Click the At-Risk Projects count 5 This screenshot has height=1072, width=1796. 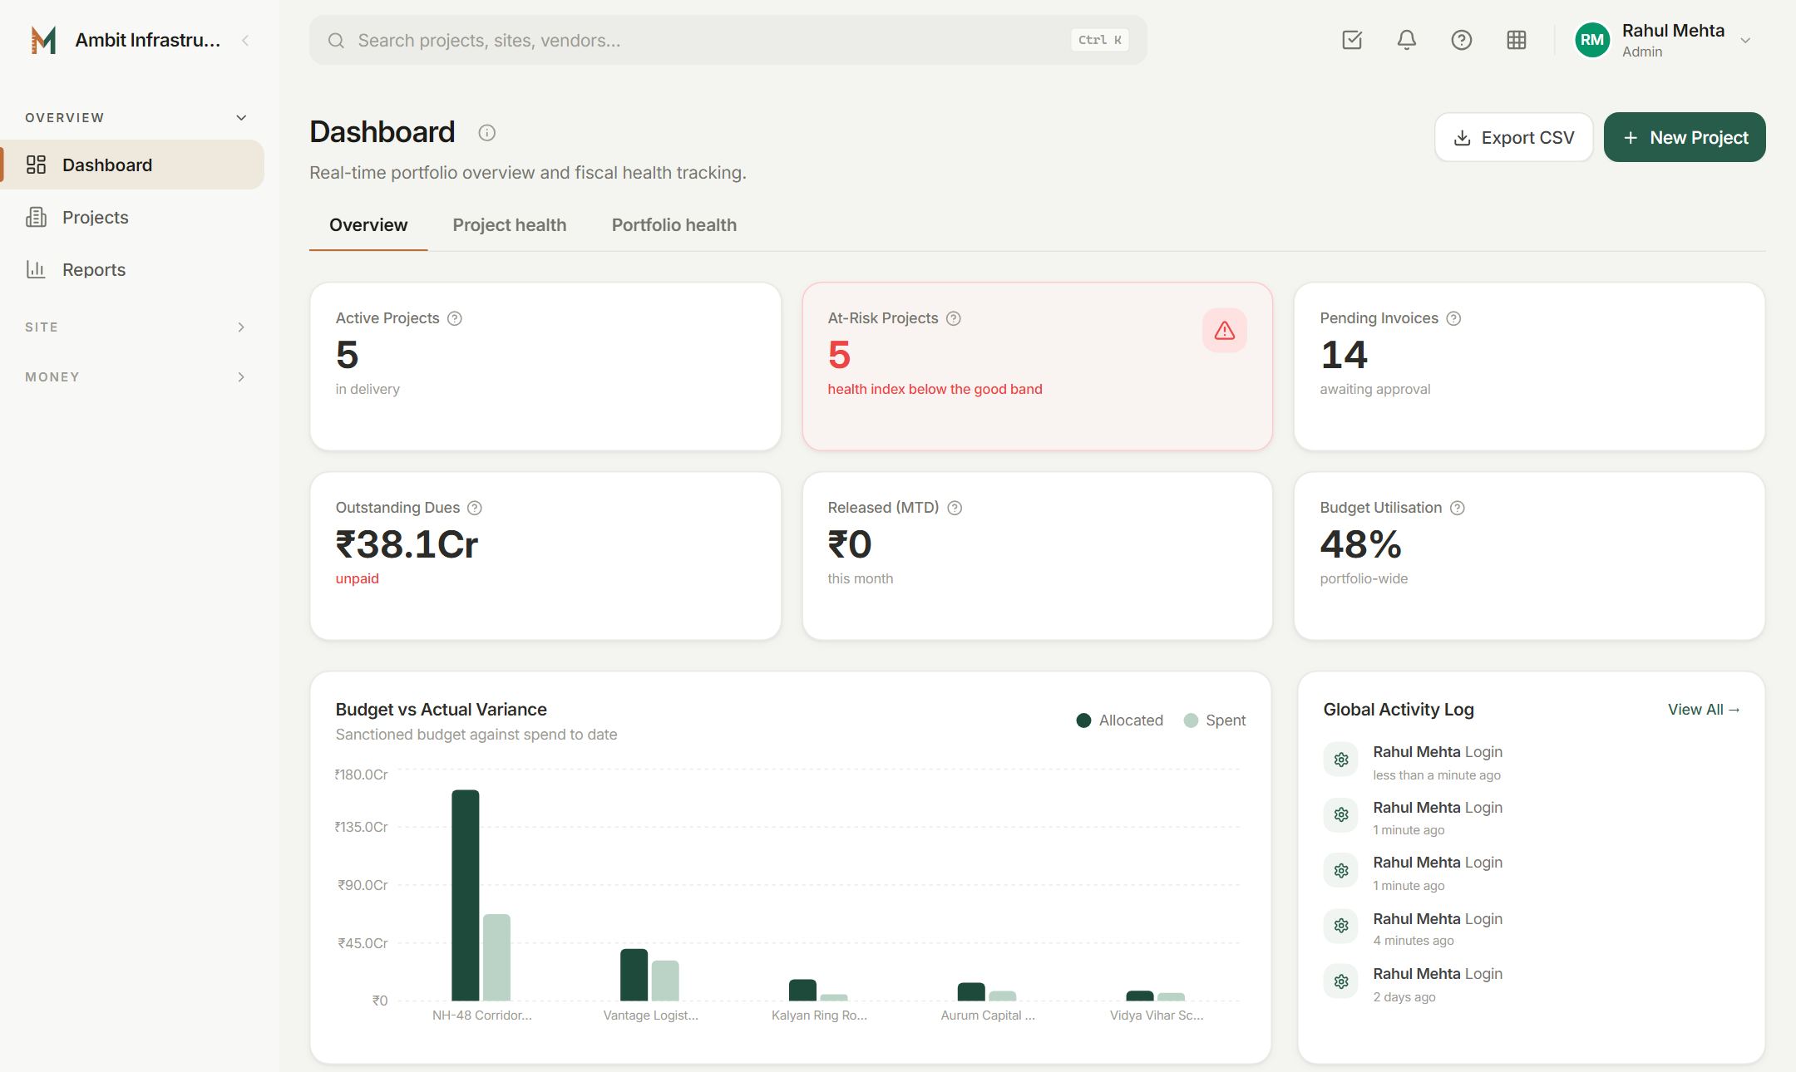point(839,356)
